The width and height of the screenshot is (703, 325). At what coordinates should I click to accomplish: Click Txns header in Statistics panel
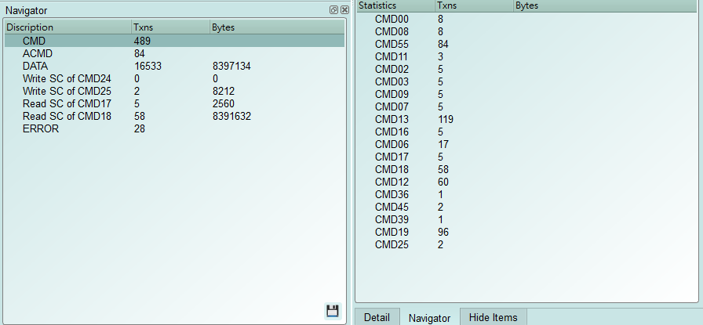click(474, 5)
